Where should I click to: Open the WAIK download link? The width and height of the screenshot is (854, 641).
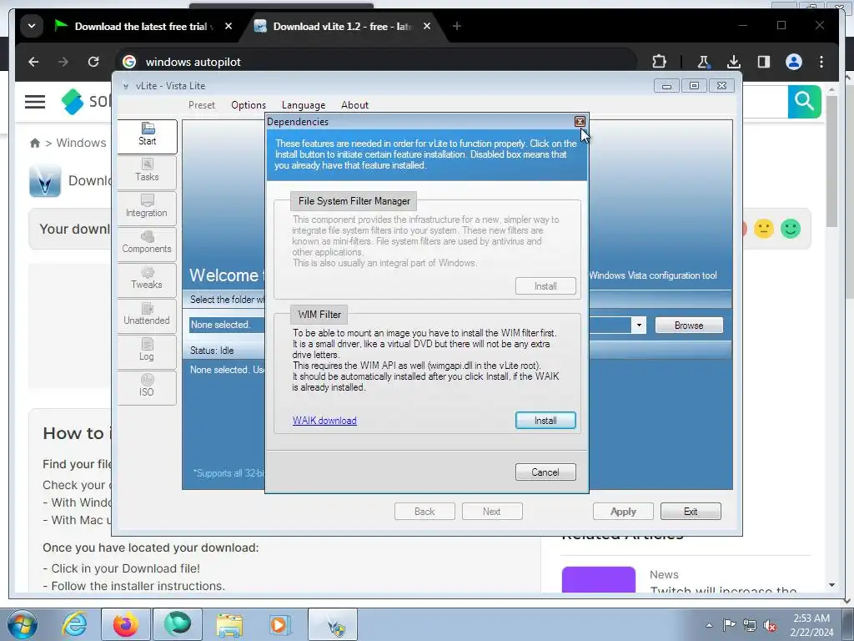[x=324, y=421]
